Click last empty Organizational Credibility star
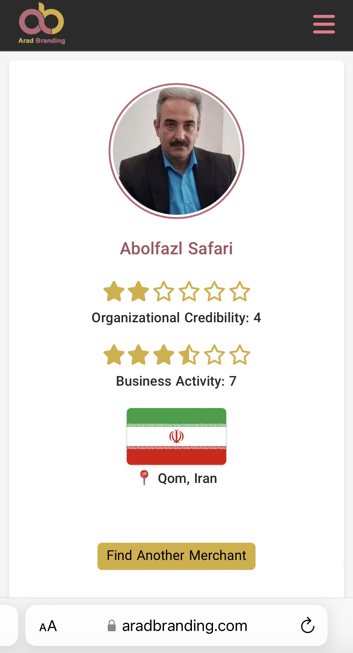Screen dimensions: 353x653 tap(240, 291)
